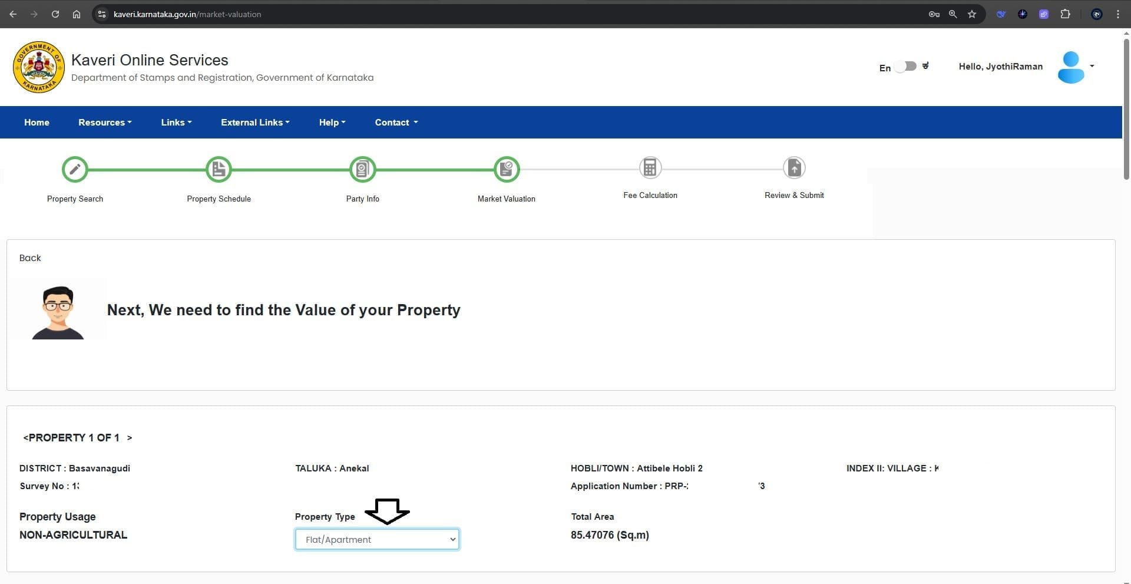Click the user profile avatar icon
The width and height of the screenshot is (1131, 584).
(x=1070, y=67)
